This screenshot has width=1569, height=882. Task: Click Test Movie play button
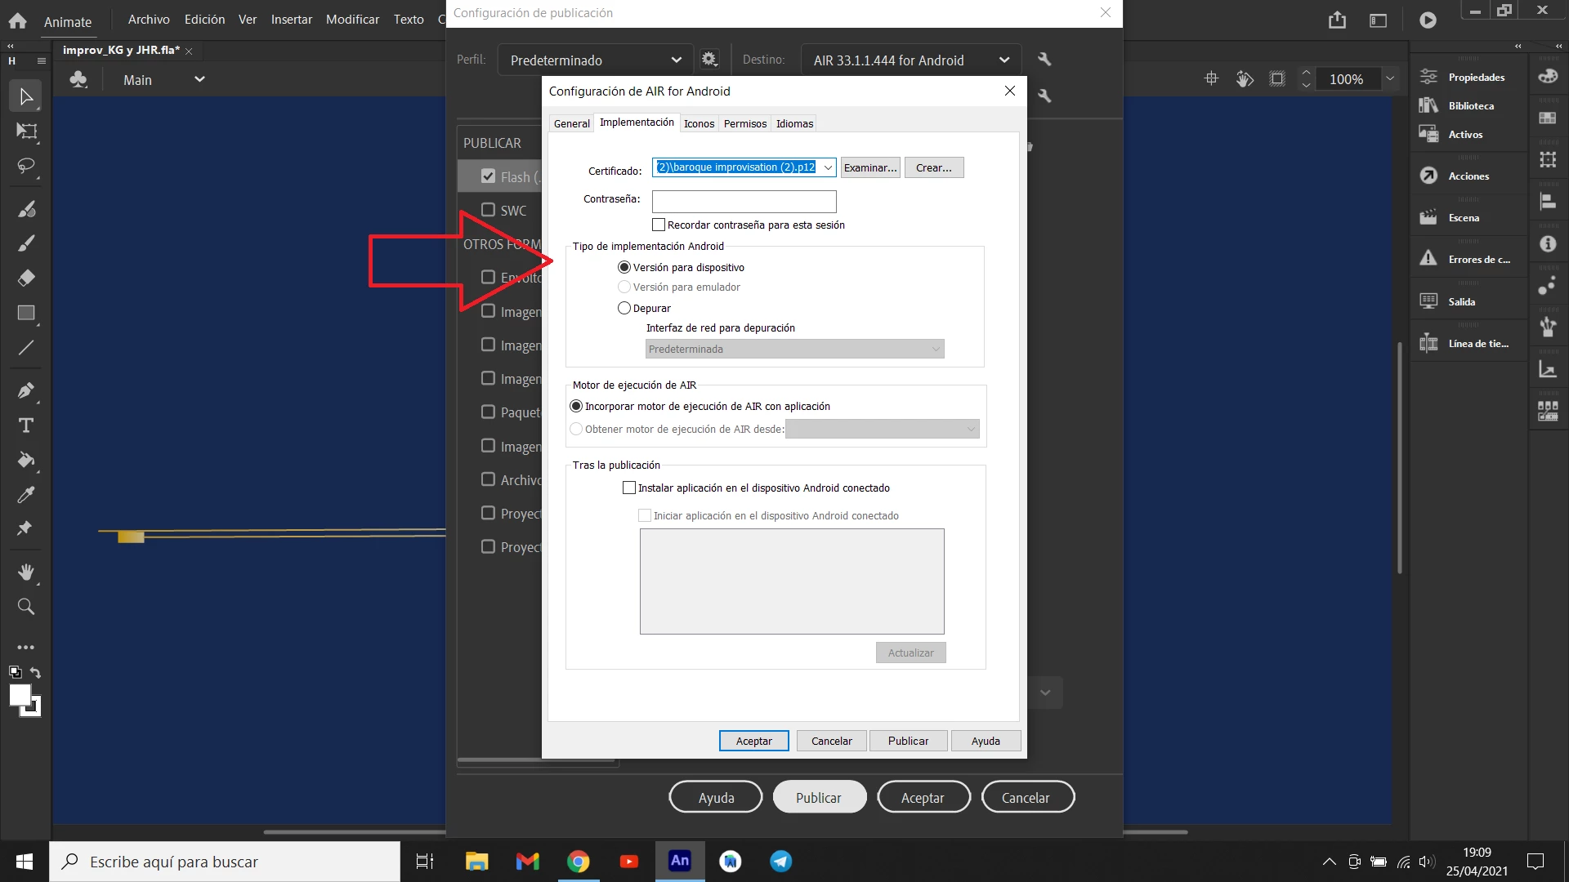(x=1428, y=20)
